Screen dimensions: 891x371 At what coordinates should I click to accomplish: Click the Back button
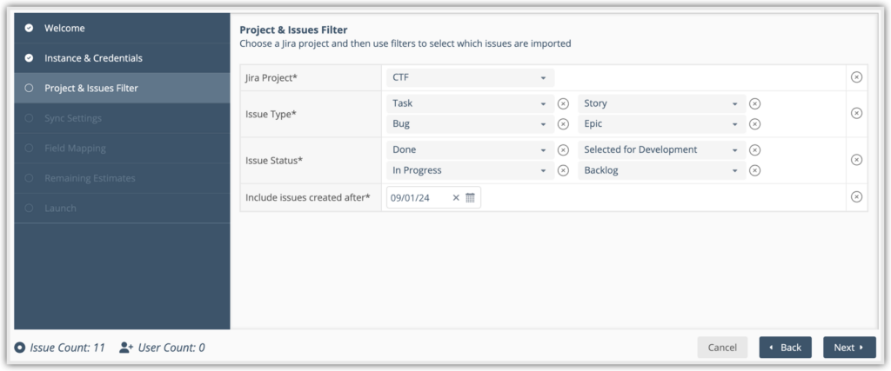pyautogui.click(x=785, y=348)
